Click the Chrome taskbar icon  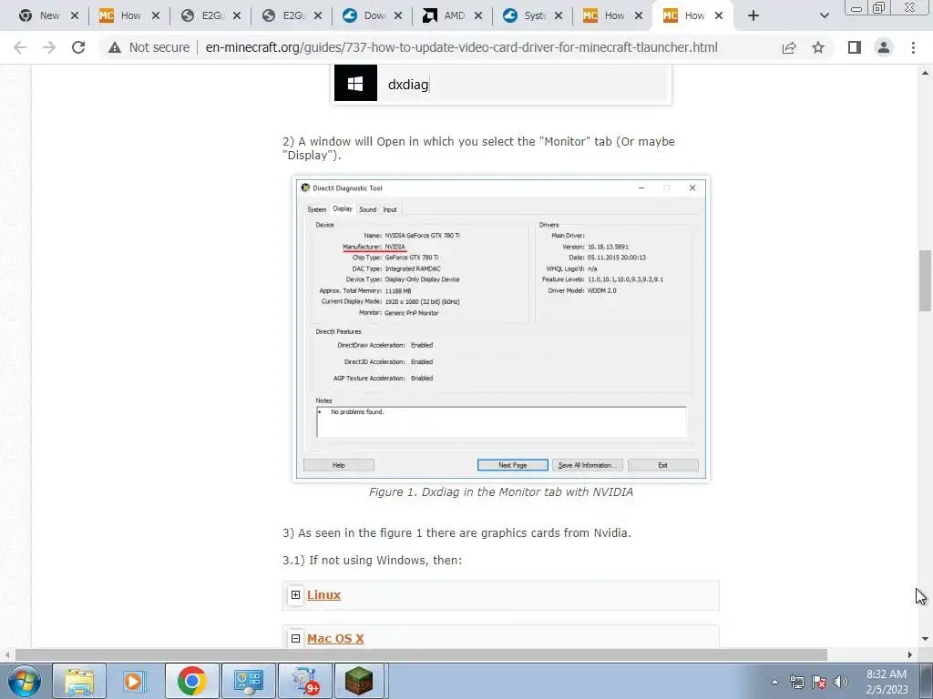(191, 681)
